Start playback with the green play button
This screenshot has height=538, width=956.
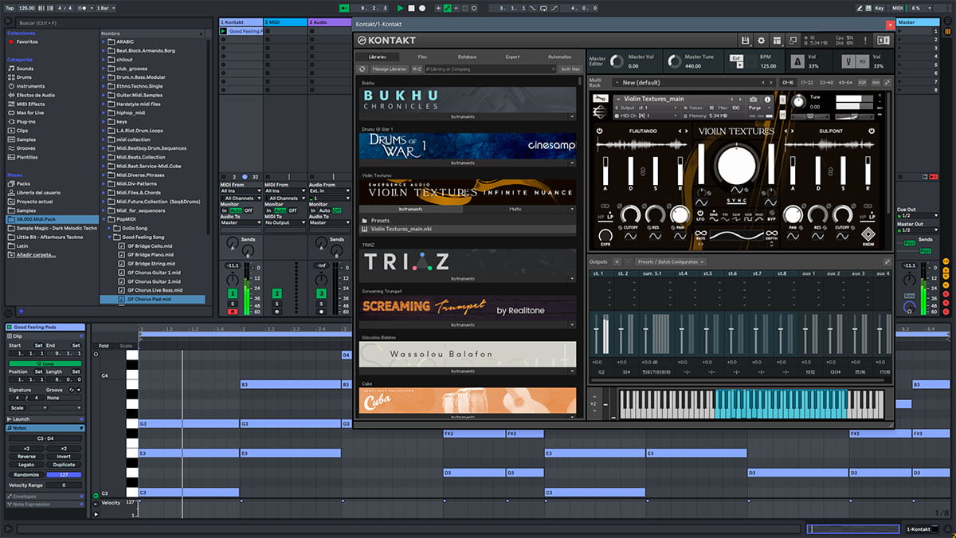401,8
